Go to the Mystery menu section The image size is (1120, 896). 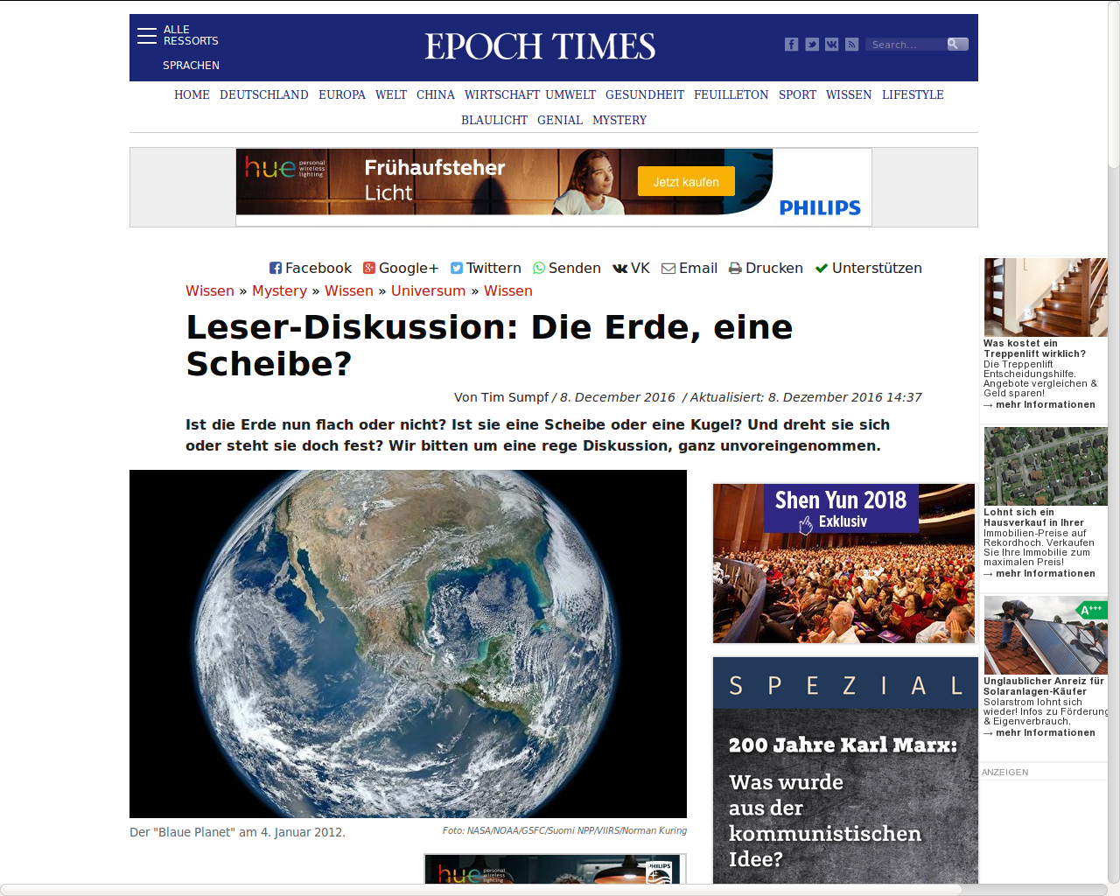[619, 120]
